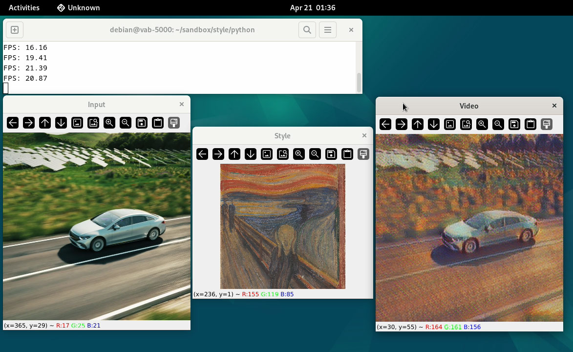This screenshot has width=573, height=352.
Task: Save the Style window image
Action: pos(331,154)
